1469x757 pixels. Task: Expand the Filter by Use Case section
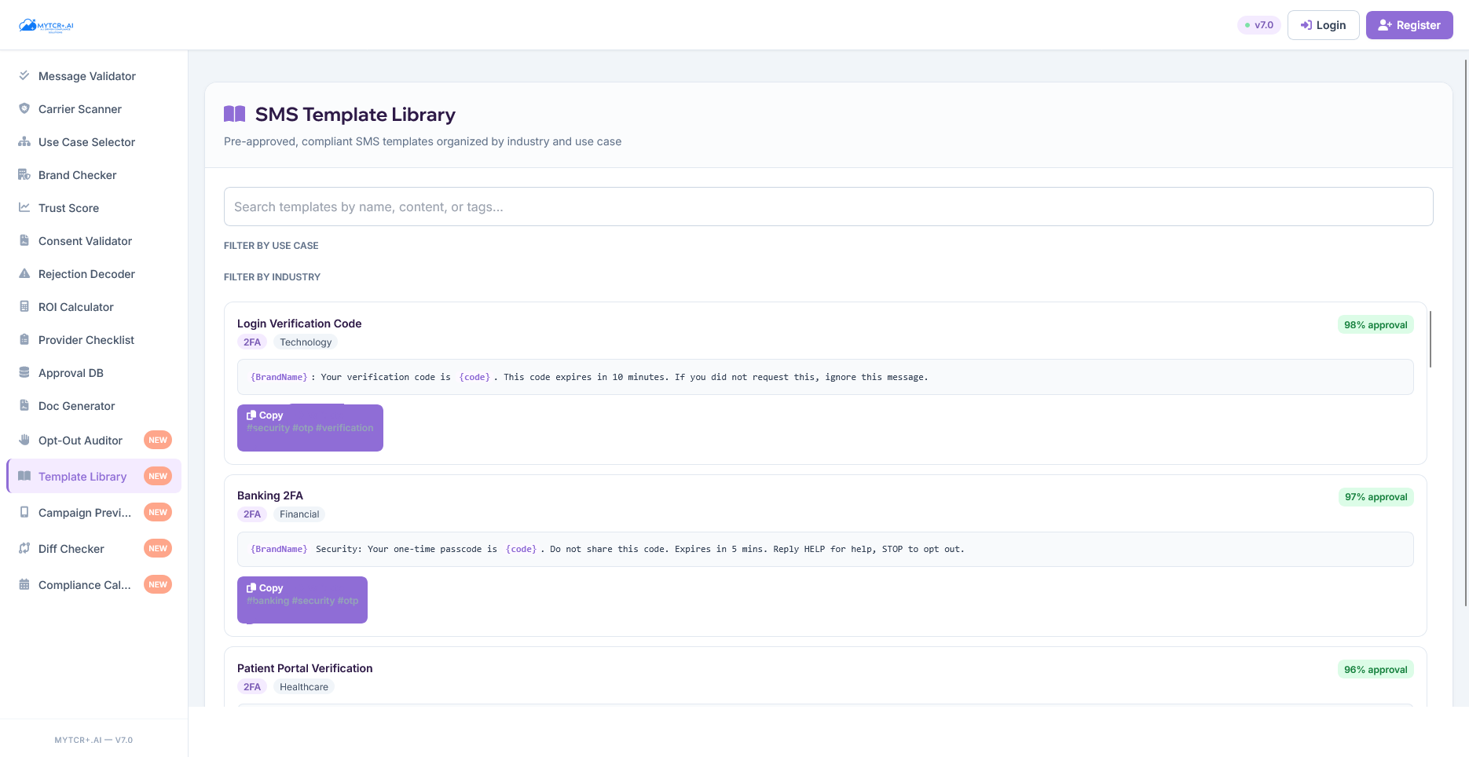[x=271, y=245]
